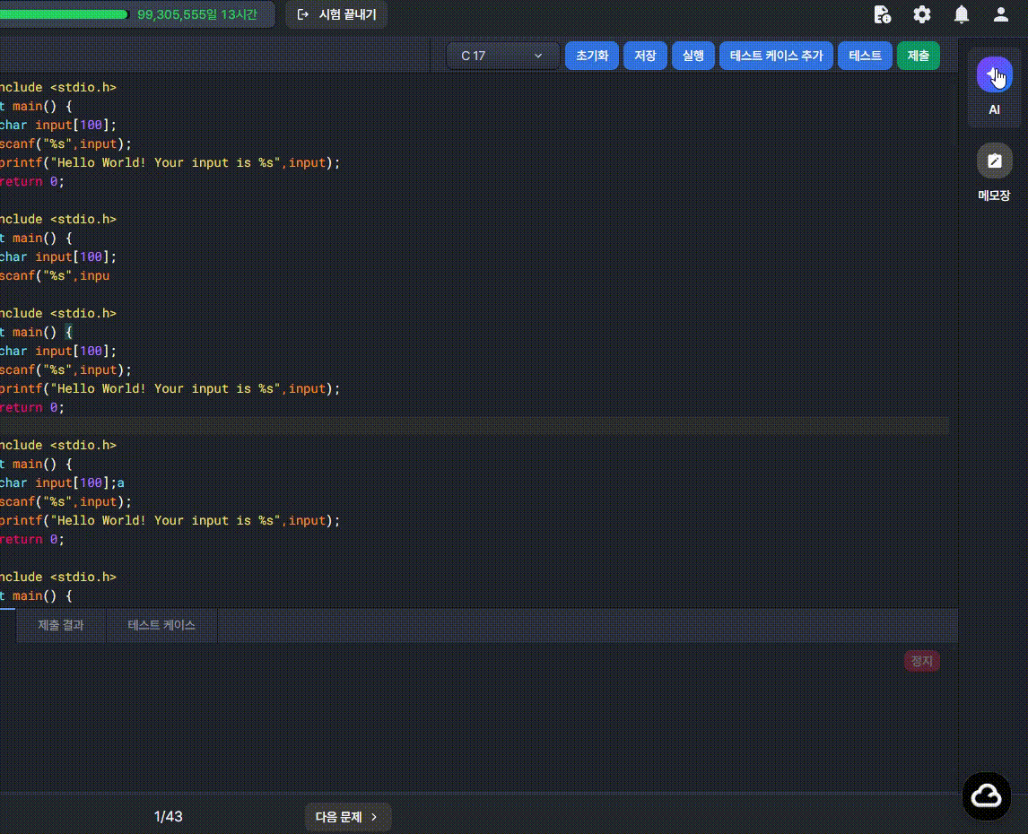This screenshot has height=834, width=1028.
Task: Click the 테스트 button
Action: (865, 56)
